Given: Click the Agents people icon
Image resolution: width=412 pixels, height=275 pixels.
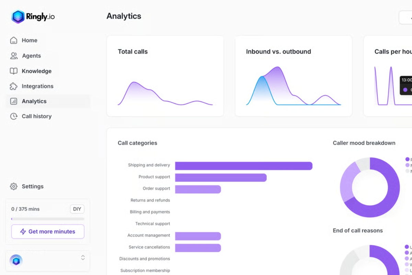Looking at the screenshot, I should [14, 56].
